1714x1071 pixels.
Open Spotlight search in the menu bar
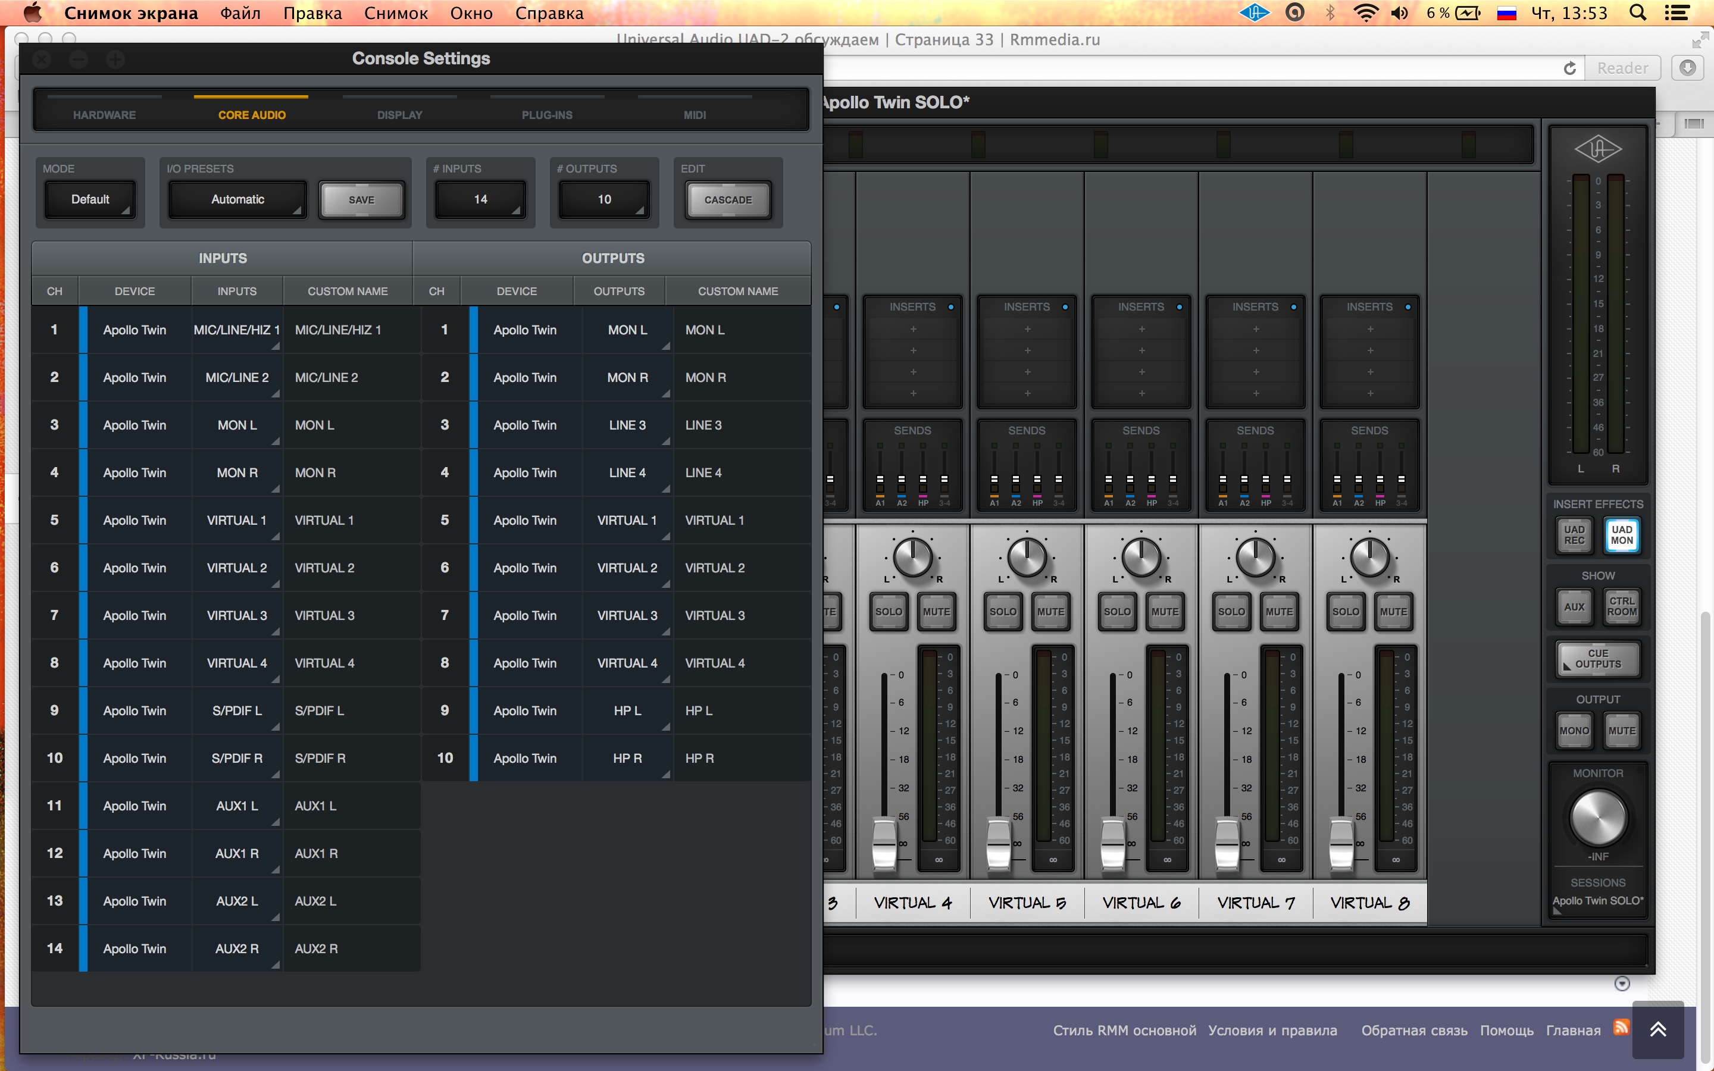click(1637, 12)
